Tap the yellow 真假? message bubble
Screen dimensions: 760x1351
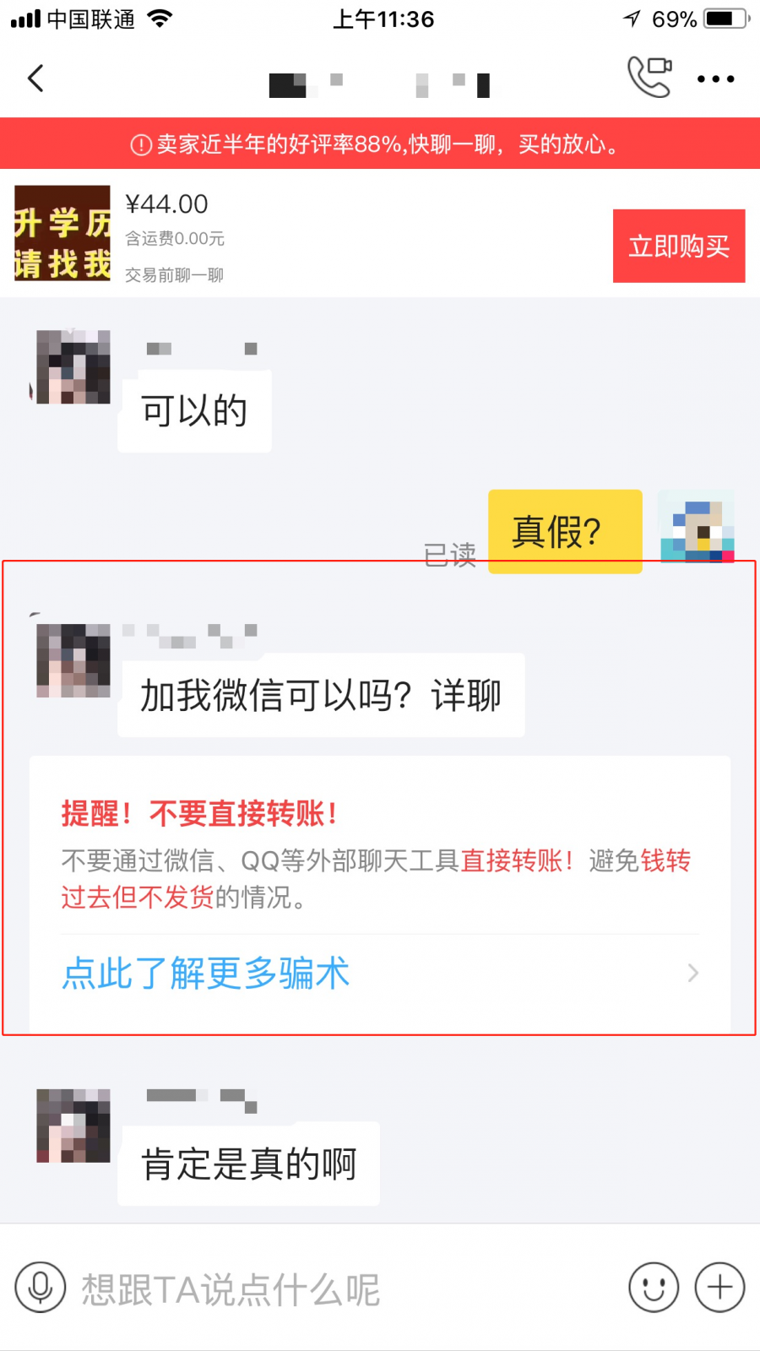coord(565,531)
